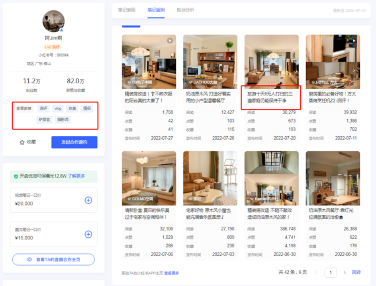Click publish date 2022-07-03
376x286 pixels.
tap(223, 254)
